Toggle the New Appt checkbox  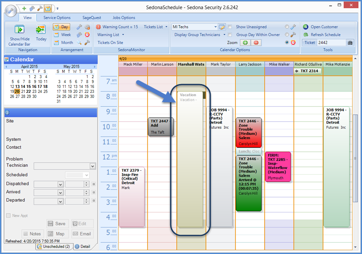(x=8, y=216)
